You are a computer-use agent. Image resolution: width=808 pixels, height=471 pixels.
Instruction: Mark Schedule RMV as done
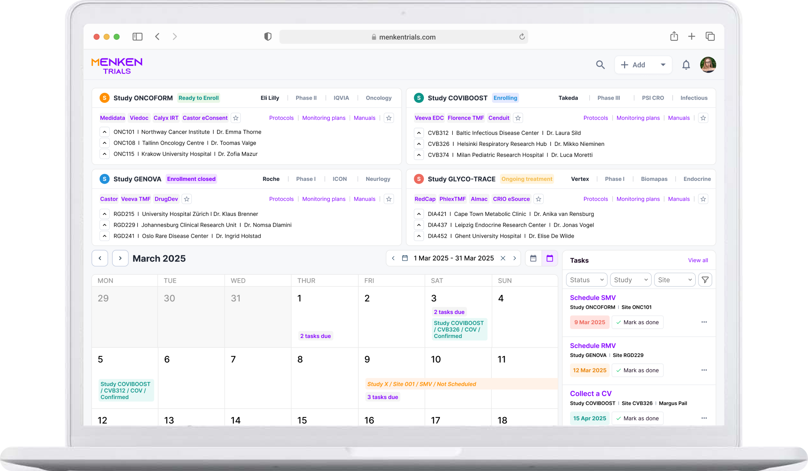click(637, 370)
